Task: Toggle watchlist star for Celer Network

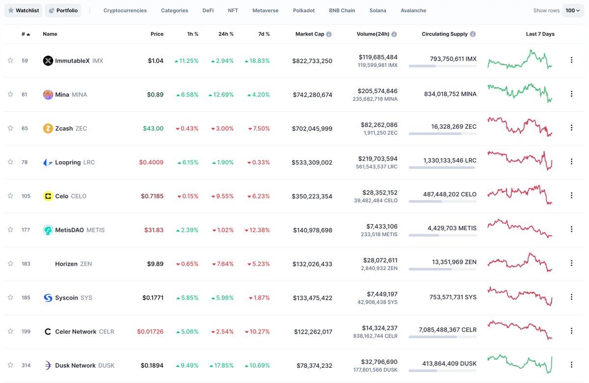Action: point(10,331)
